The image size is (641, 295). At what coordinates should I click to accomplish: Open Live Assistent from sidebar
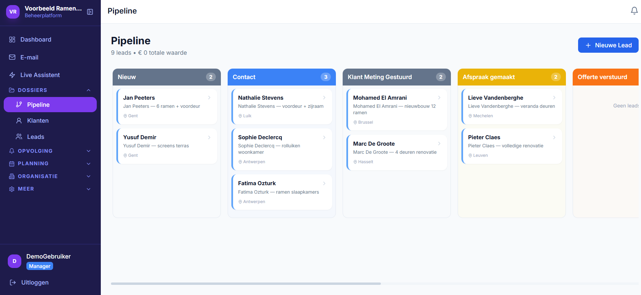[50, 75]
